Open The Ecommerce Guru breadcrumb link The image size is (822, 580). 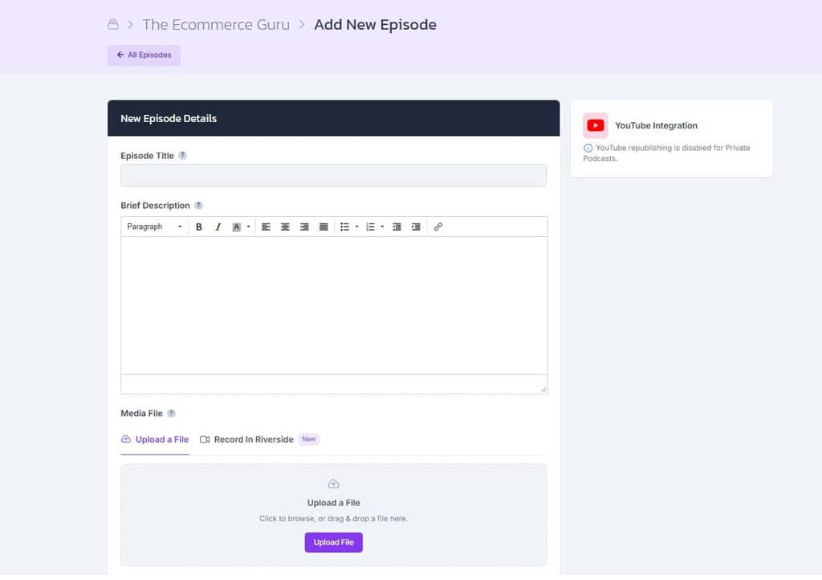216,25
